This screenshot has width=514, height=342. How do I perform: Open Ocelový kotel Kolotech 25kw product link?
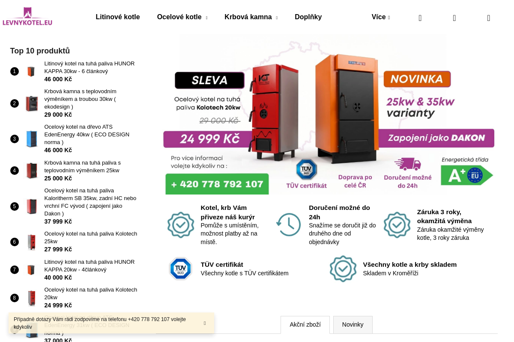pos(91,238)
